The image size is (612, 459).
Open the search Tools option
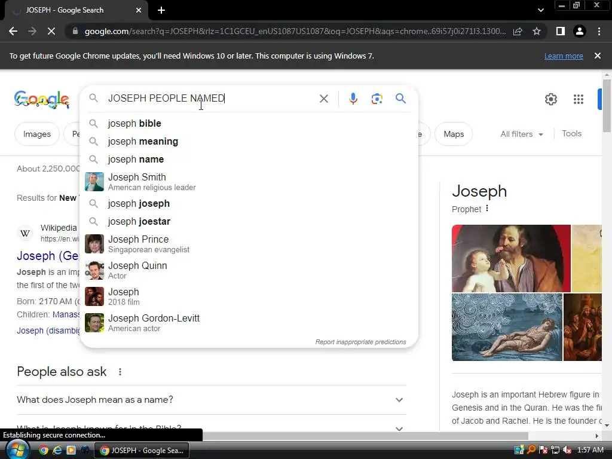point(571,133)
